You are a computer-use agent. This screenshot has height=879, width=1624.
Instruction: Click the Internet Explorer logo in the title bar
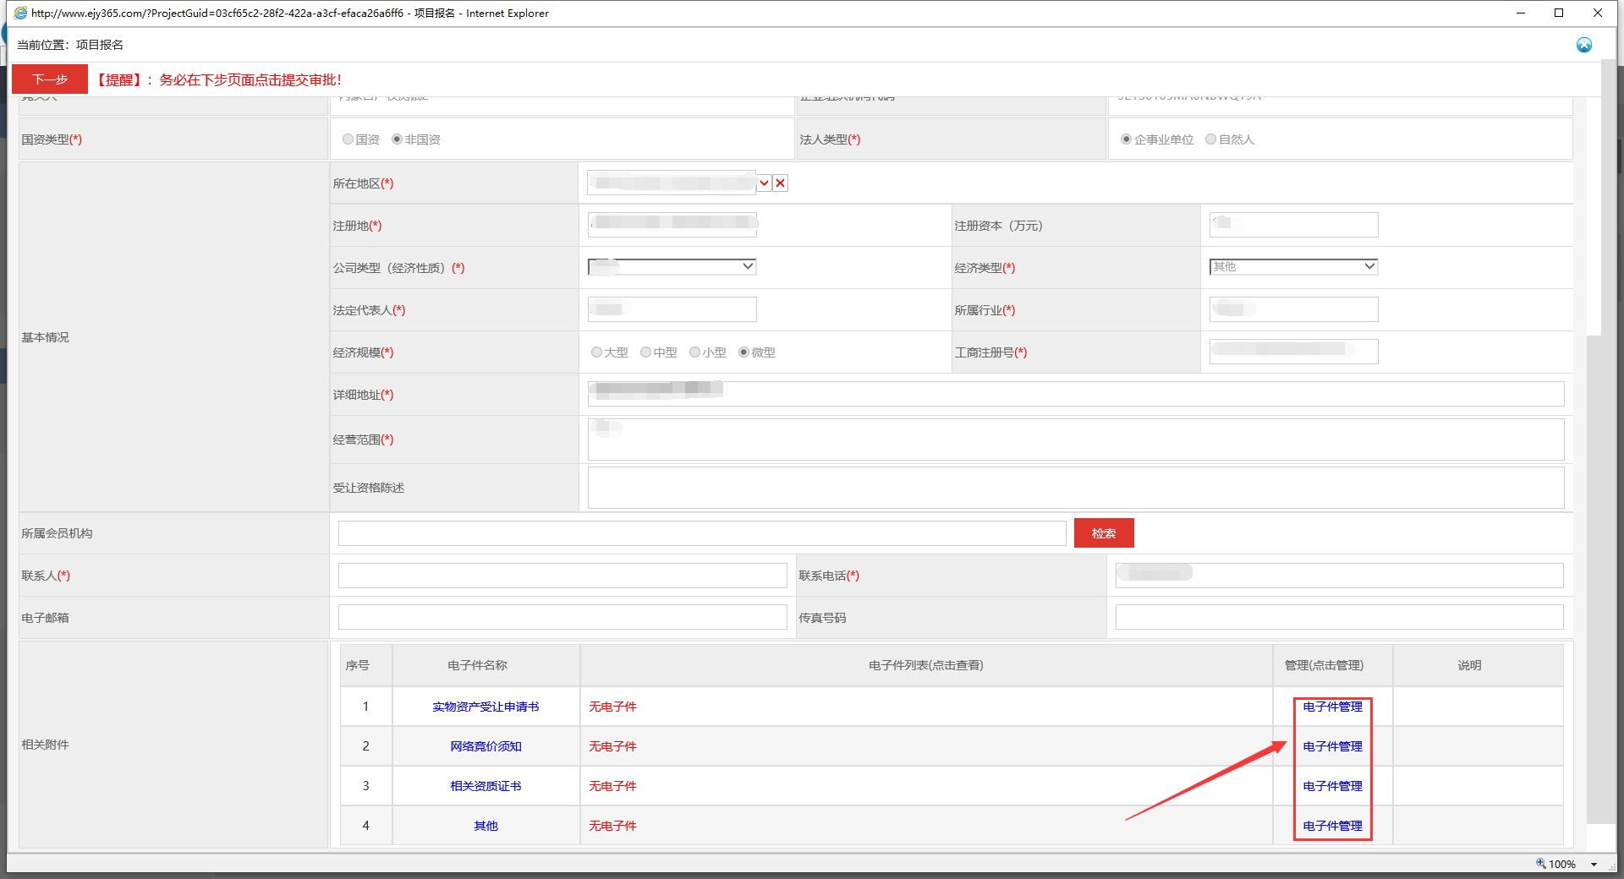[x=20, y=13]
